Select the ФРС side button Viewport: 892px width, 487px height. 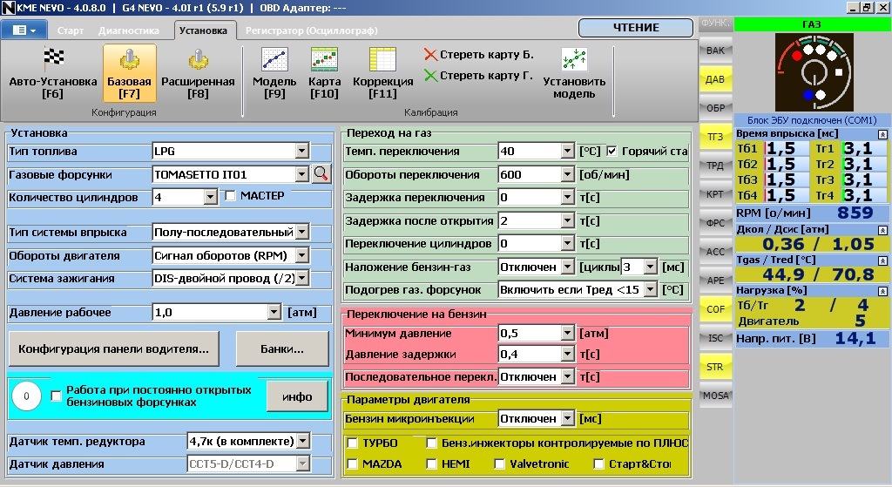715,223
